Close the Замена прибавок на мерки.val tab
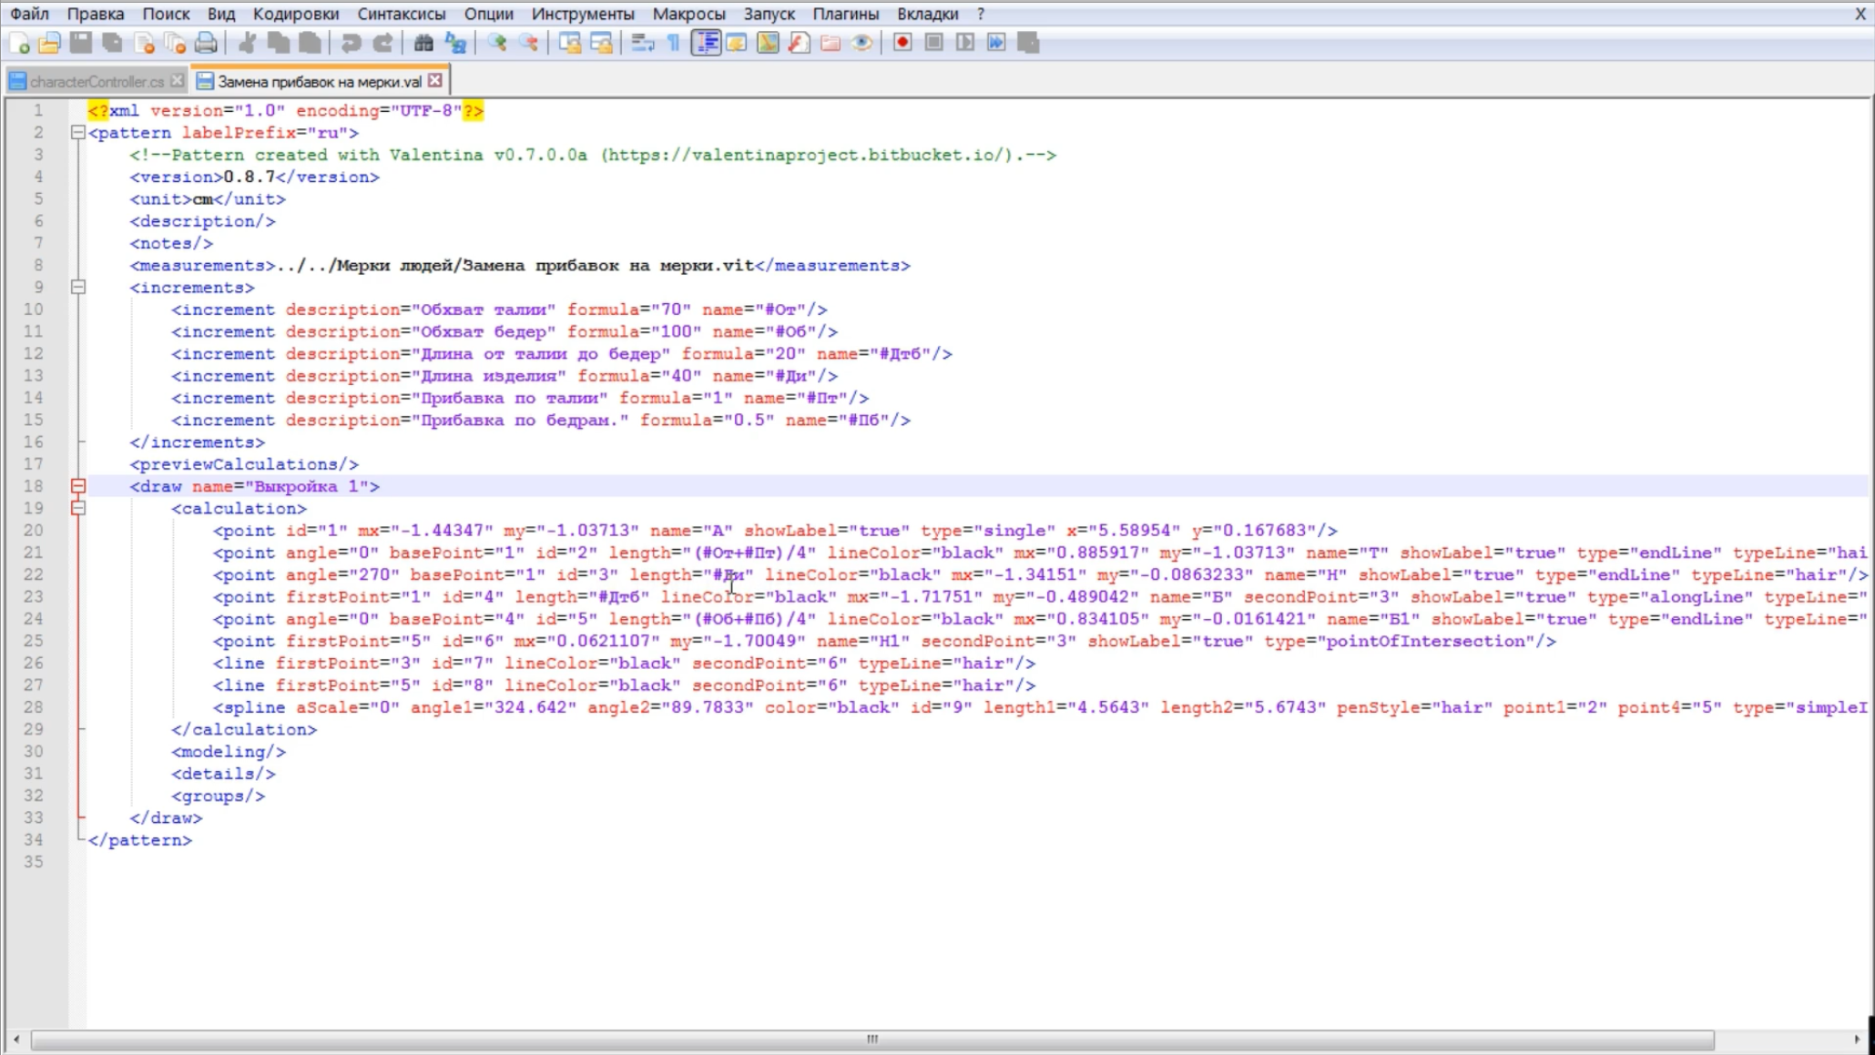 coord(435,81)
